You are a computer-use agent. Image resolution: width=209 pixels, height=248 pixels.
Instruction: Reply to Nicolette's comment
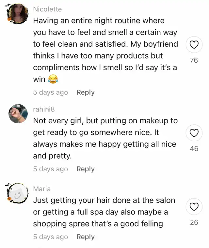pyautogui.click(x=85, y=92)
